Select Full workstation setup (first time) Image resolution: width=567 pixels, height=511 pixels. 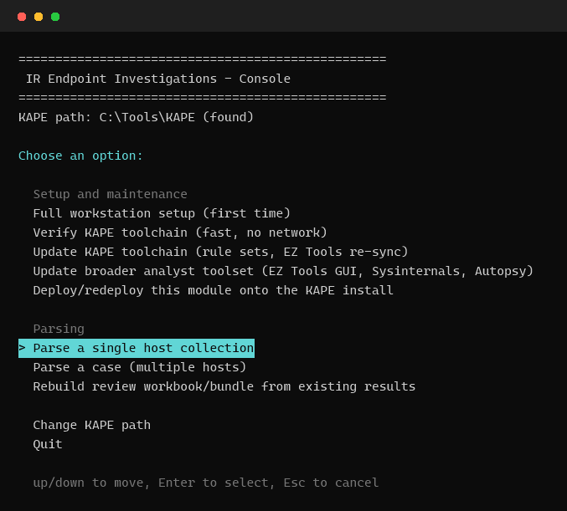click(162, 213)
